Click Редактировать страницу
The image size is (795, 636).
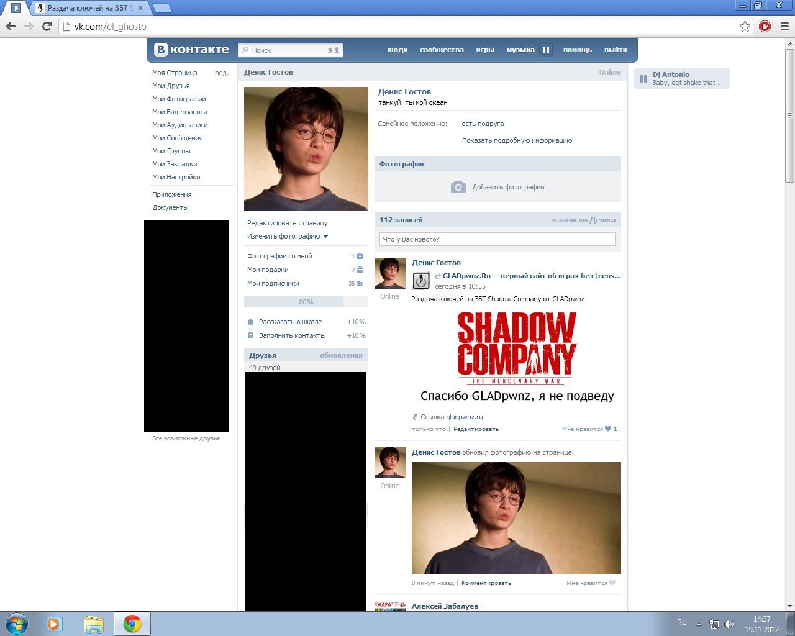pyautogui.click(x=288, y=223)
